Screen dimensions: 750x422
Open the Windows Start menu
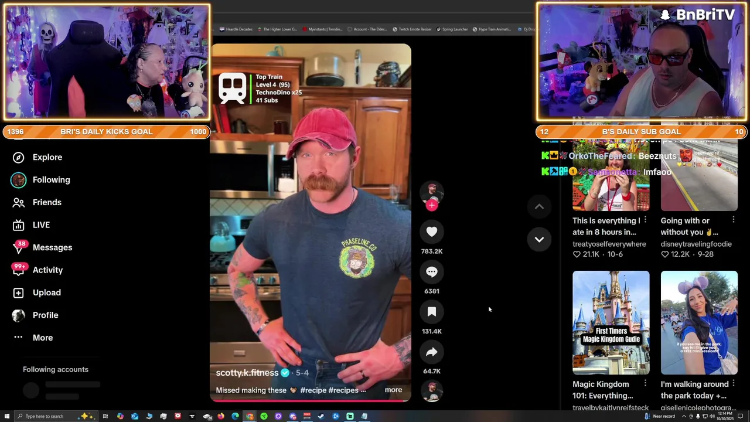7,416
